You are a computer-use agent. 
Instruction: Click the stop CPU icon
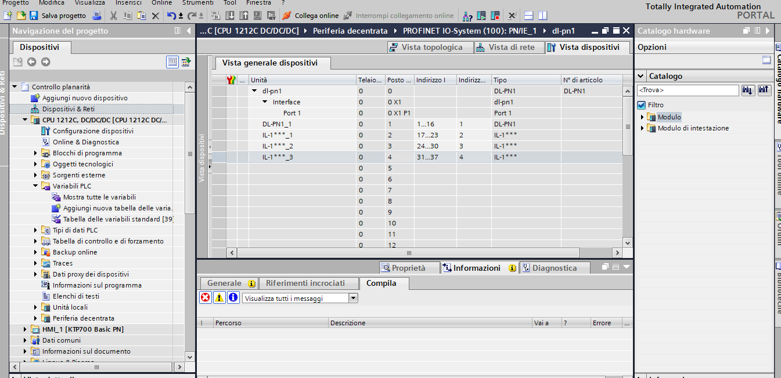[x=495, y=16]
